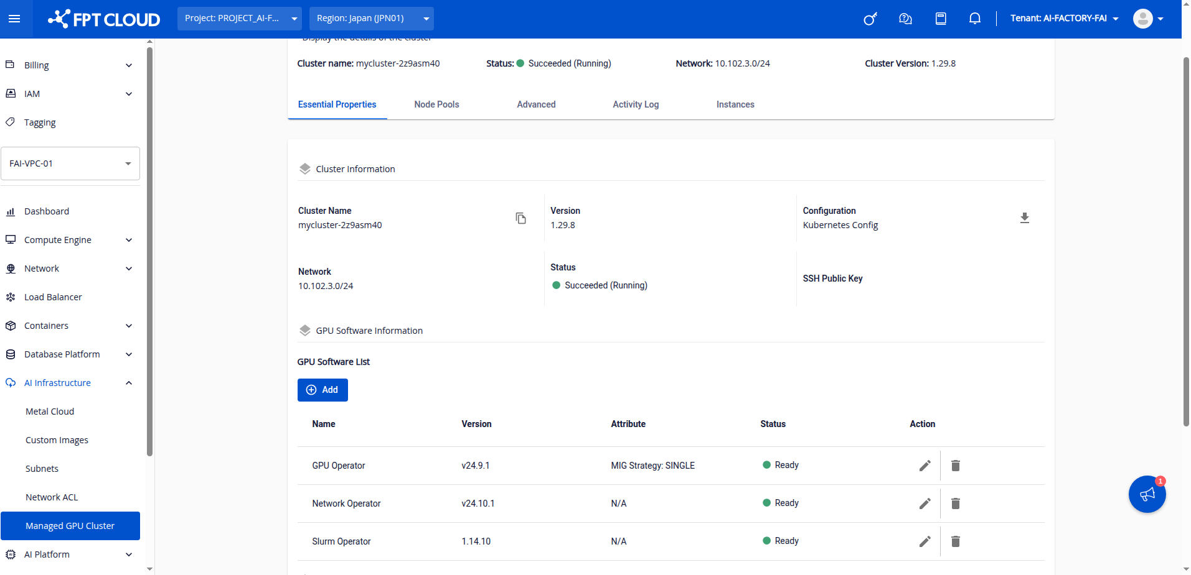Open the FAI-VPC-01 VPC dropdown
Viewport: 1191px width, 575px height.
click(70, 163)
